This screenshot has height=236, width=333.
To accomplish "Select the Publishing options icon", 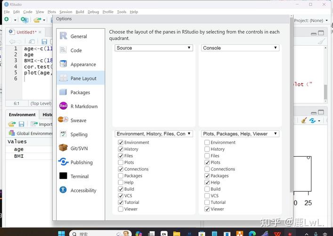I will pos(63,162).
